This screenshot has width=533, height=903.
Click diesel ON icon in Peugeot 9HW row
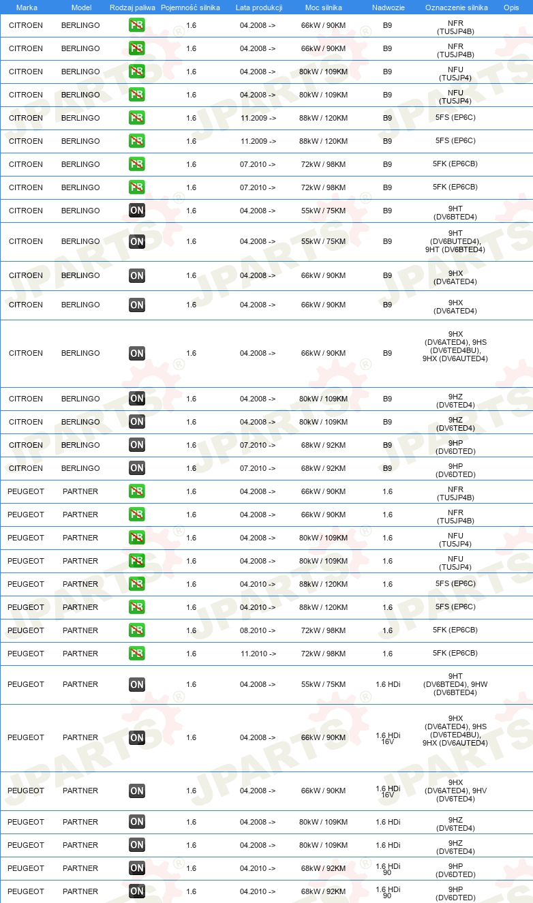(x=137, y=684)
